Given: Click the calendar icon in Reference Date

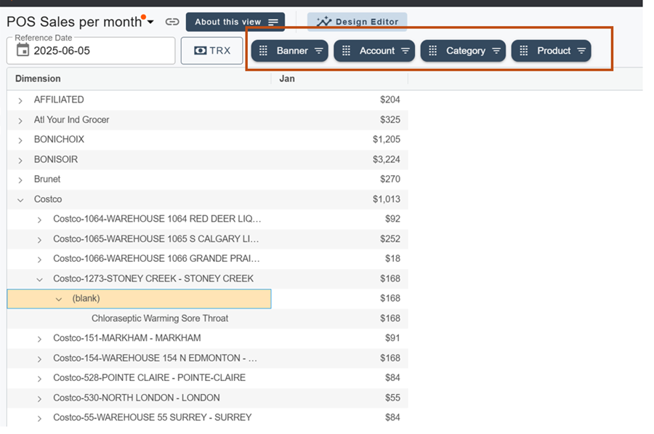Looking at the screenshot, I should 23,50.
